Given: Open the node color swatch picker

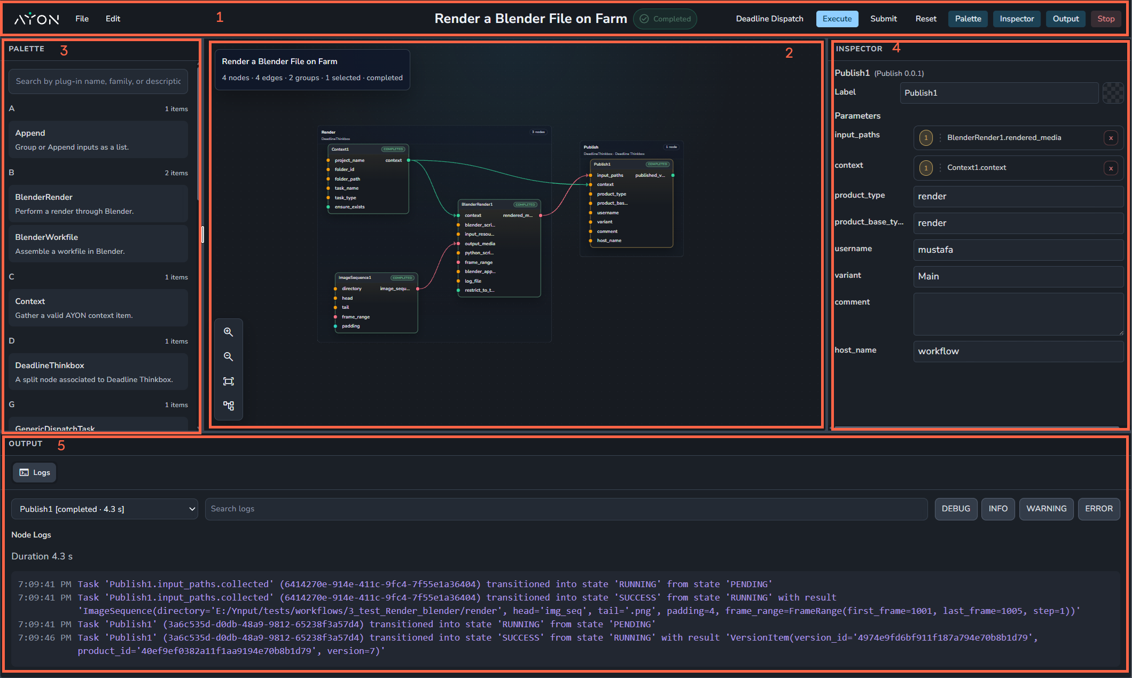Looking at the screenshot, I should pos(1113,93).
